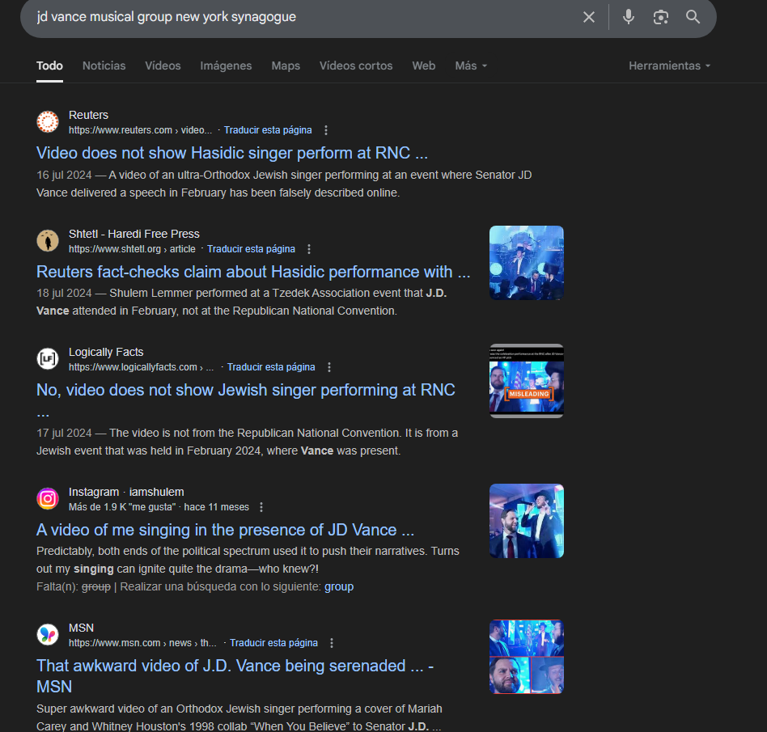Switch to the Vídeos cortos tab
The image size is (767, 732).
pos(356,66)
